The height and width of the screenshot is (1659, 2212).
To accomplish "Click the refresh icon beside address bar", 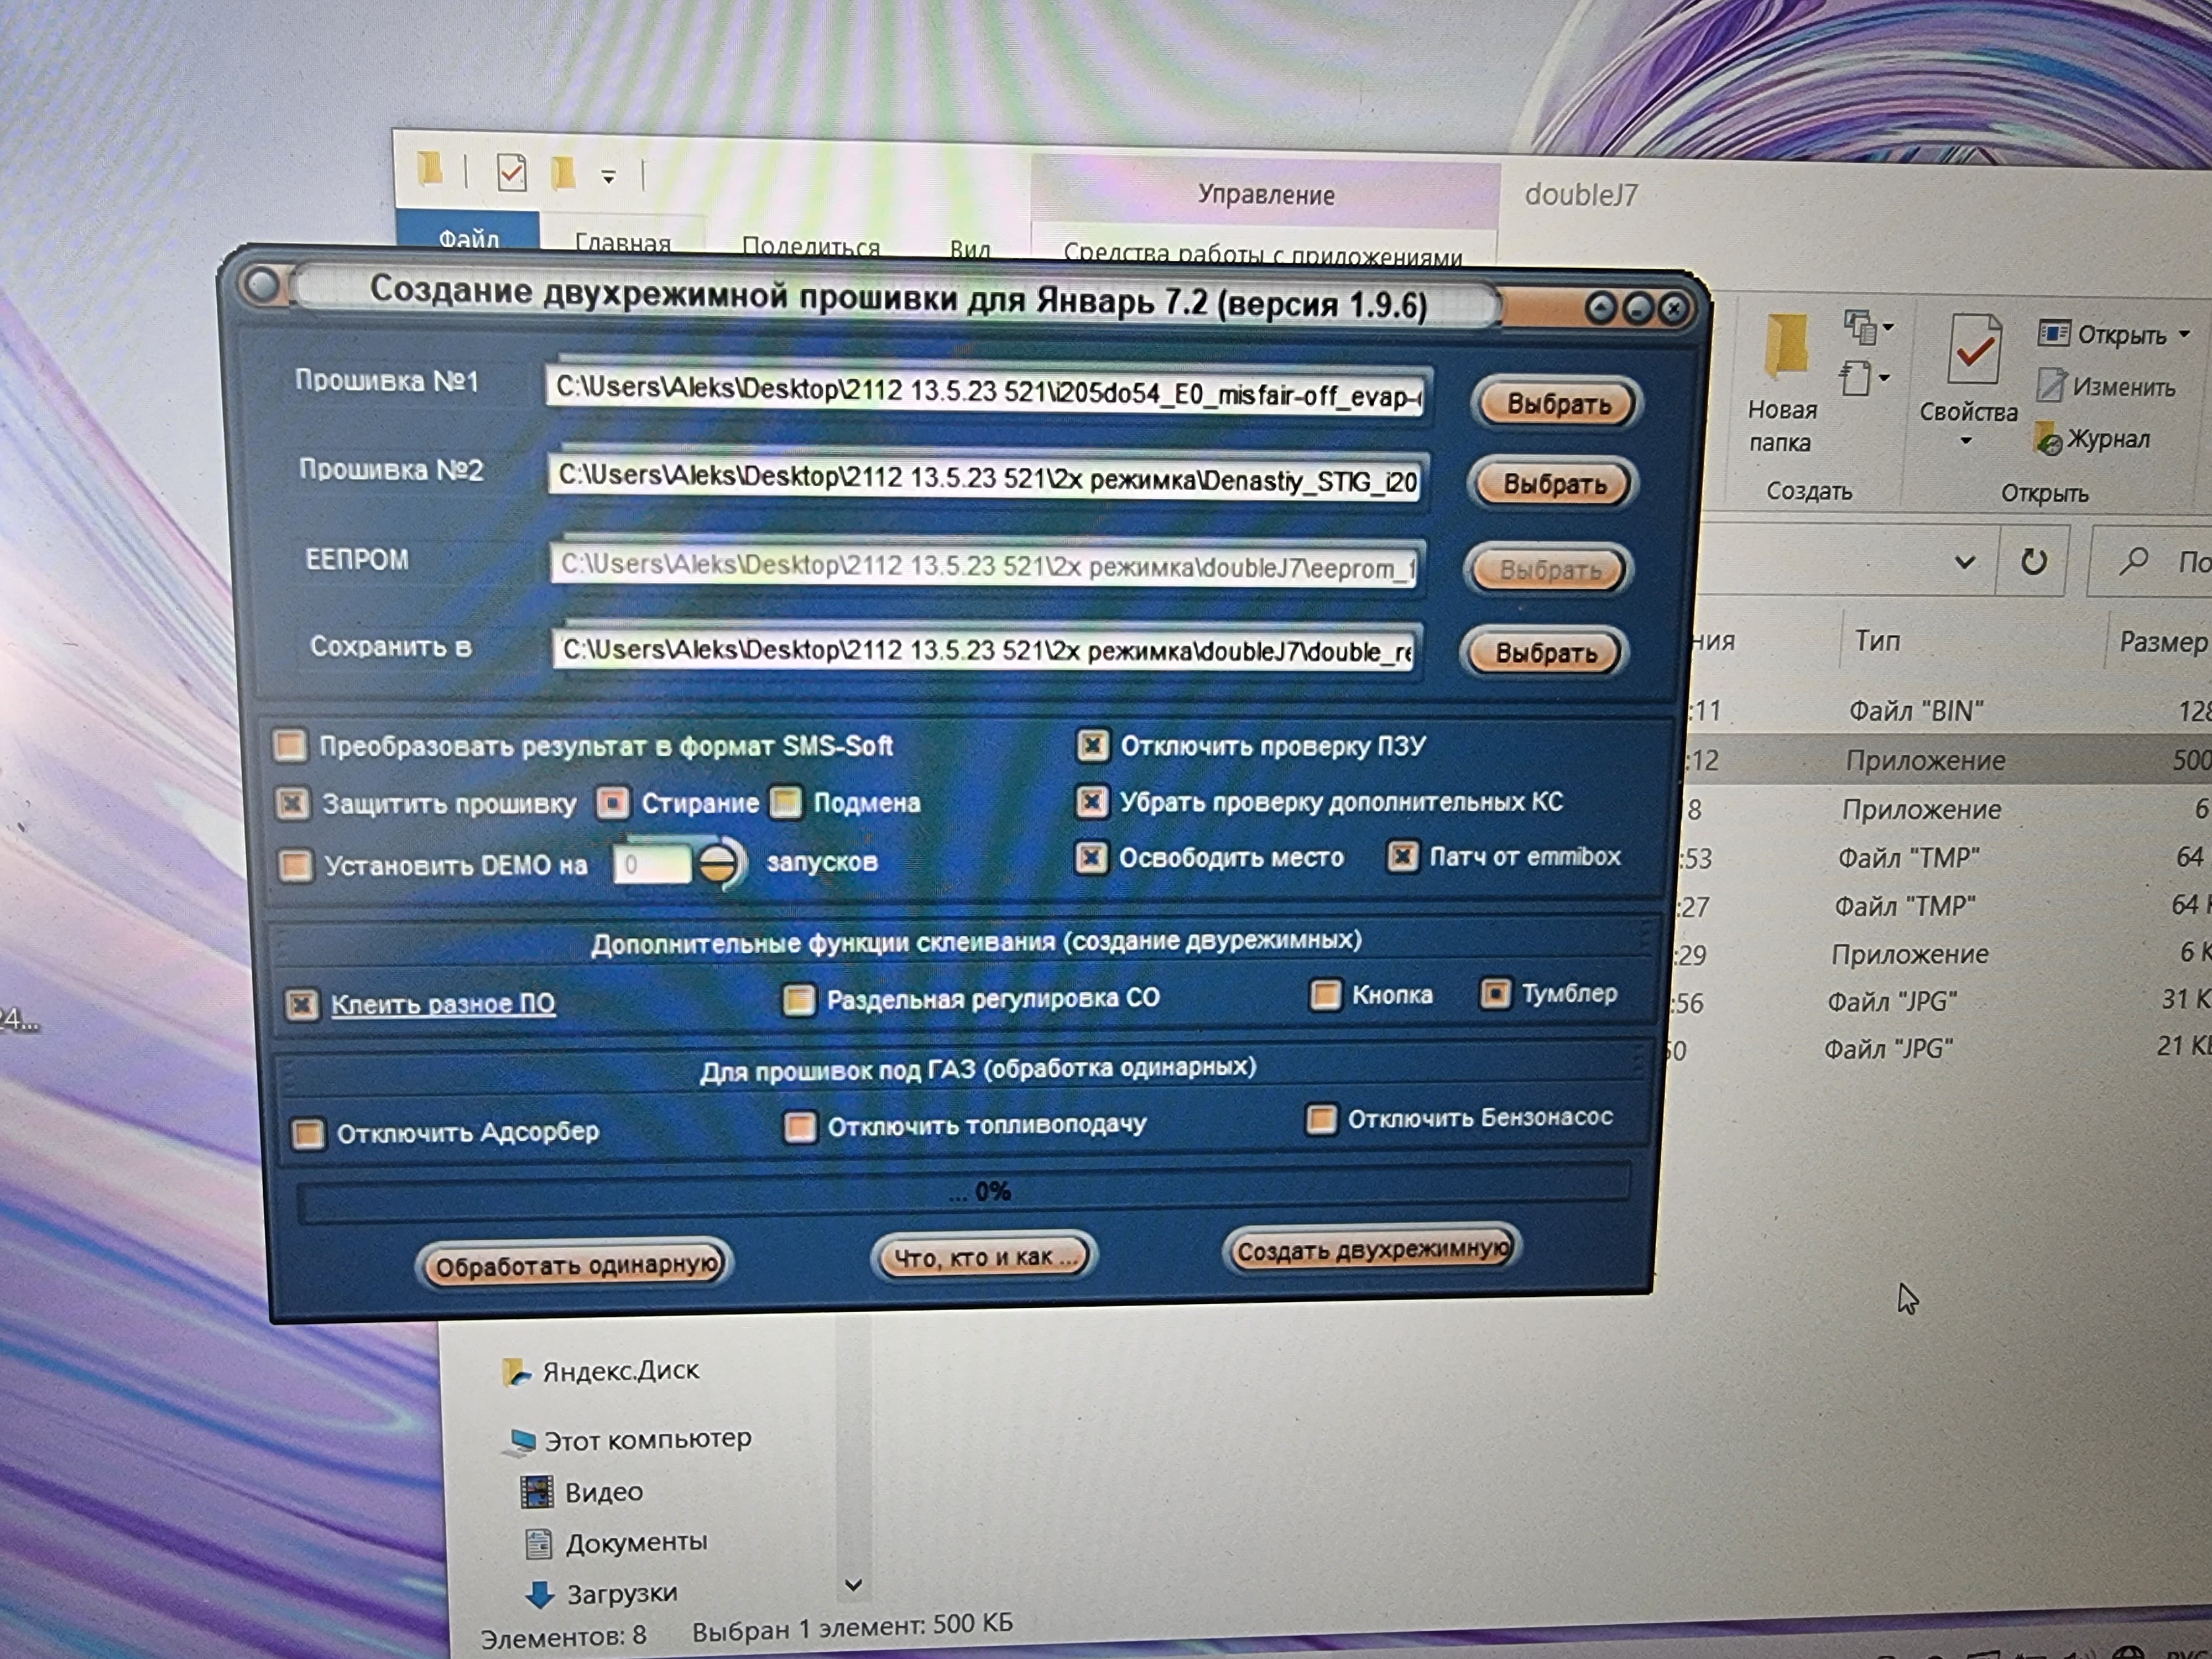I will coord(2033,562).
